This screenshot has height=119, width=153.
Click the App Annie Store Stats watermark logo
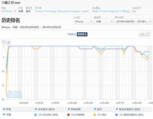pyautogui.click(x=14, y=94)
